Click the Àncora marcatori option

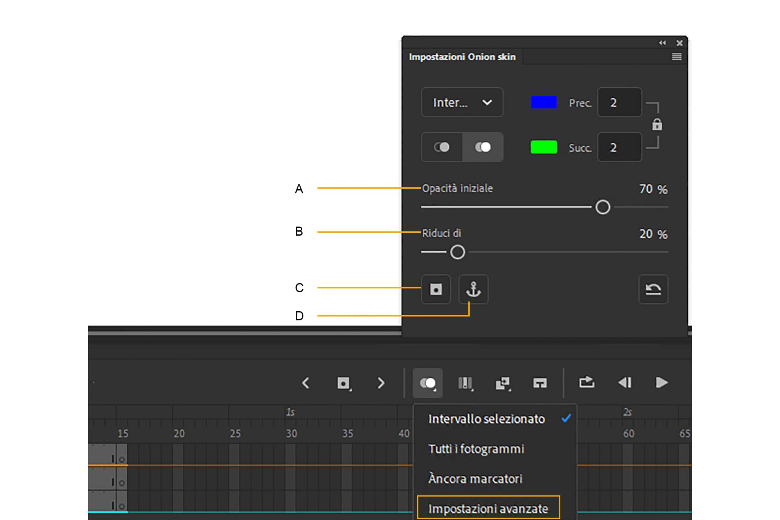(x=475, y=479)
